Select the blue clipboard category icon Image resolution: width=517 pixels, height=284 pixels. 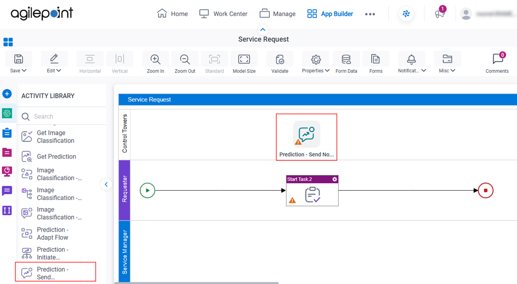point(7,133)
